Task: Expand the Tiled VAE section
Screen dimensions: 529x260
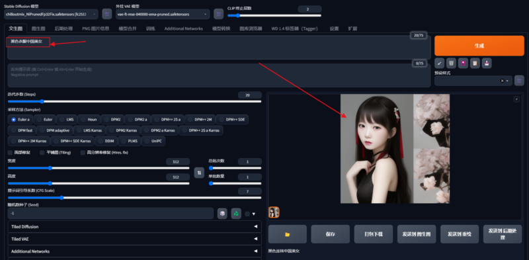Action: pos(134,239)
